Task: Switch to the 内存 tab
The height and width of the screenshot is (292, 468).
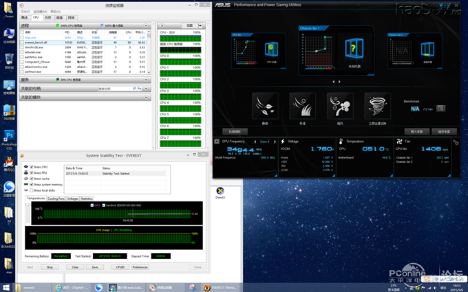Action: tap(47, 17)
